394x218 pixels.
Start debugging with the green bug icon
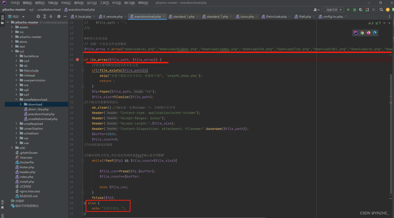click(x=355, y=10)
